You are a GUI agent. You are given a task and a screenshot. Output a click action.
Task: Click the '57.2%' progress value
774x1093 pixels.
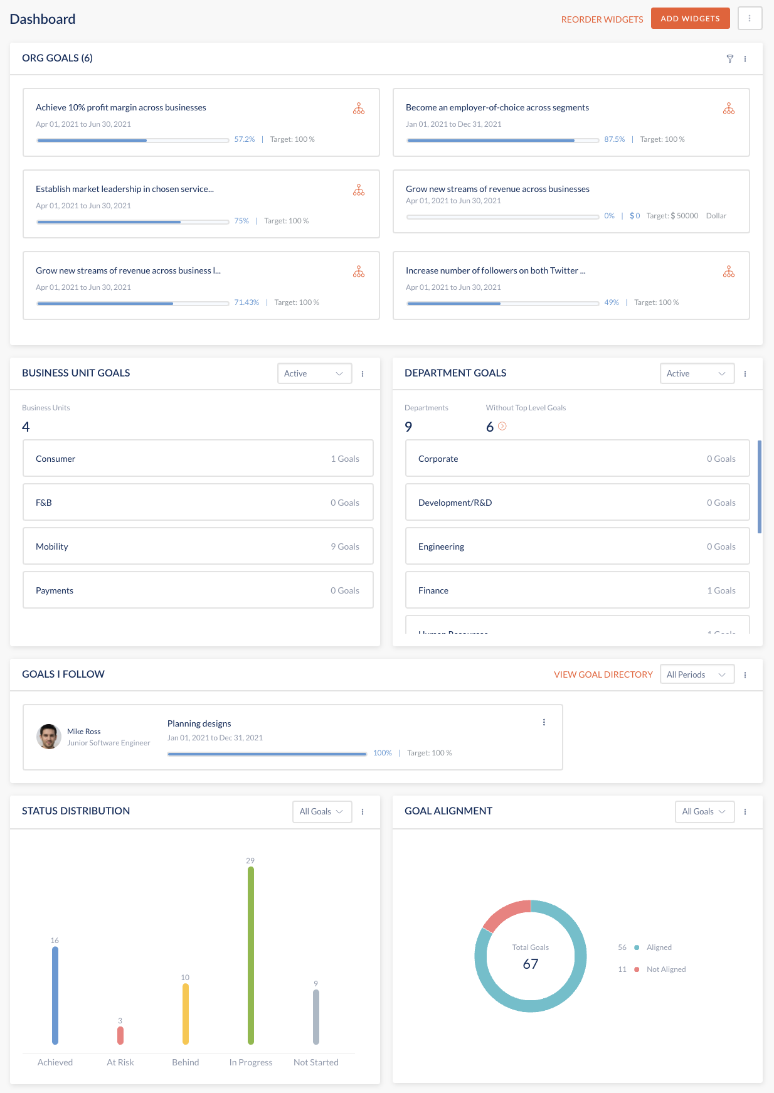(245, 139)
